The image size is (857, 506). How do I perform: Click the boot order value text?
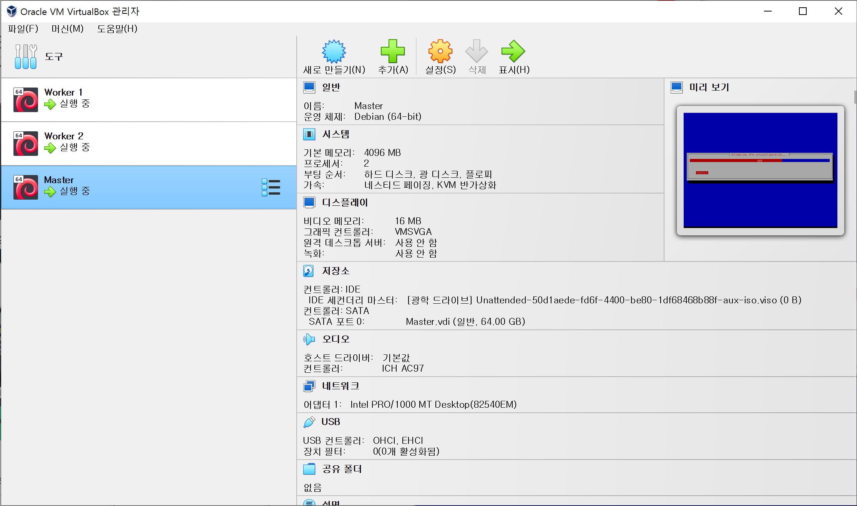point(428,174)
